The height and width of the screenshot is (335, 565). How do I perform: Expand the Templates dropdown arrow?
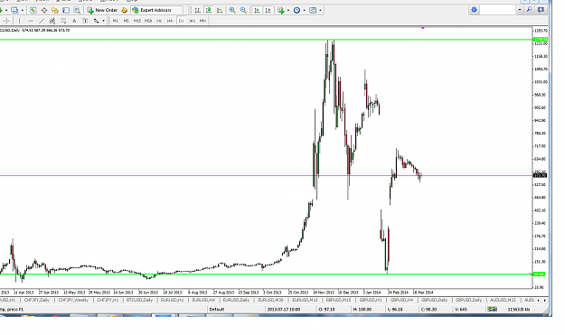pos(320,10)
